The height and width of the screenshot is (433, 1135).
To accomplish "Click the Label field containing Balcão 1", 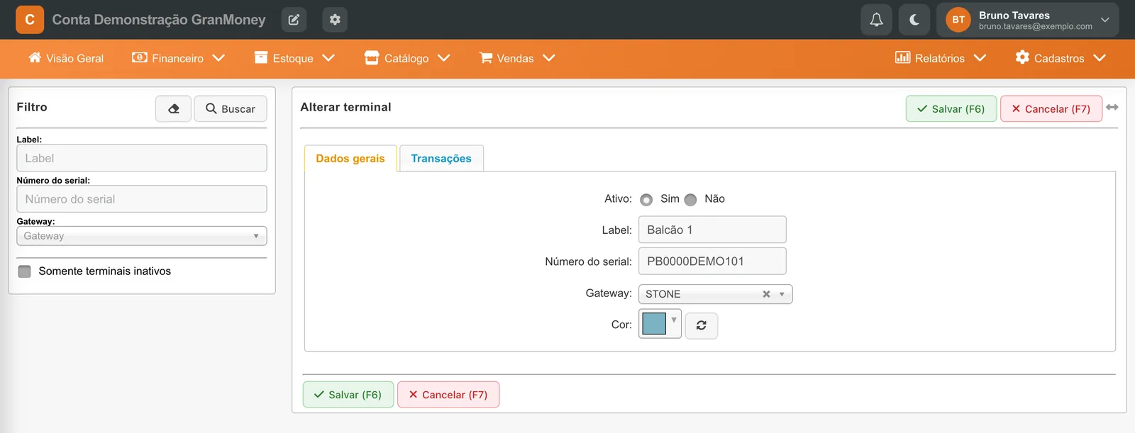I will (x=712, y=230).
